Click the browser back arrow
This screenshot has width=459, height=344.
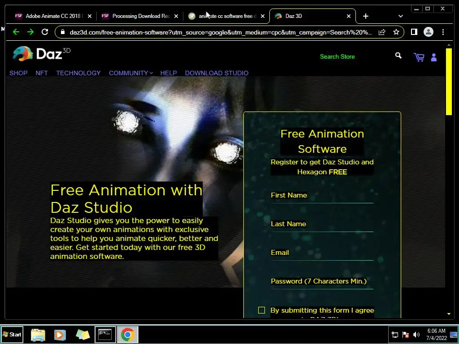pyautogui.click(x=16, y=32)
